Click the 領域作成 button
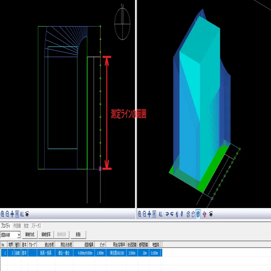The width and height of the screenshot is (271, 271). pyautogui.click(x=30, y=235)
